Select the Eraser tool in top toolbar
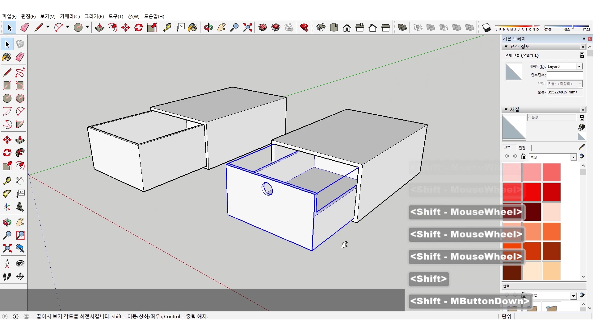The height and width of the screenshot is (333, 593). tap(25, 27)
